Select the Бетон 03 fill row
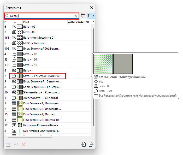 (48, 32)
